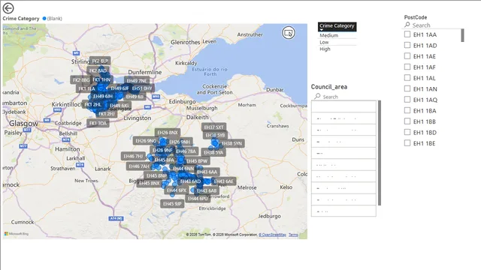Click the PostCode list scrollbar
This screenshot has height=270, width=481.
click(x=463, y=35)
